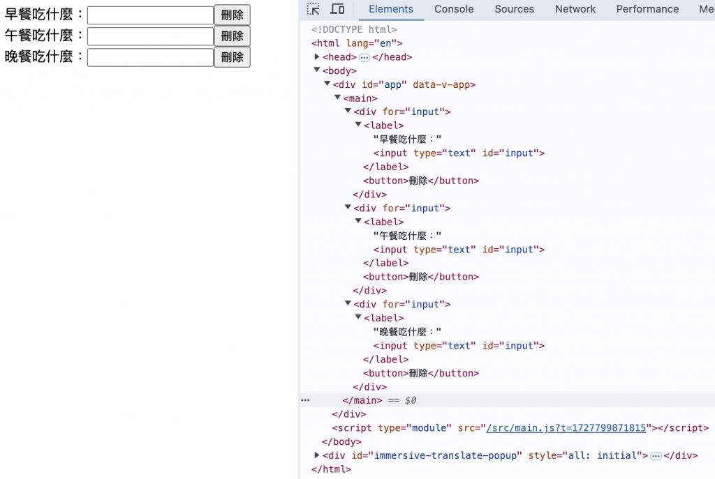Collapse the body element
Viewport: 715px width, 479px height.
[x=317, y=70]
